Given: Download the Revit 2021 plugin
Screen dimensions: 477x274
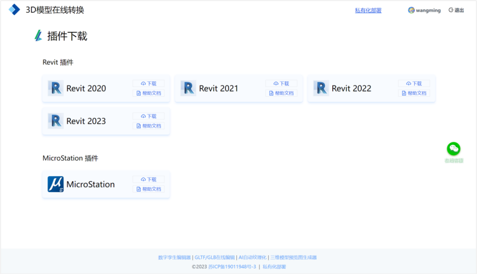Looking at the screenshot, I should [281, 84].
